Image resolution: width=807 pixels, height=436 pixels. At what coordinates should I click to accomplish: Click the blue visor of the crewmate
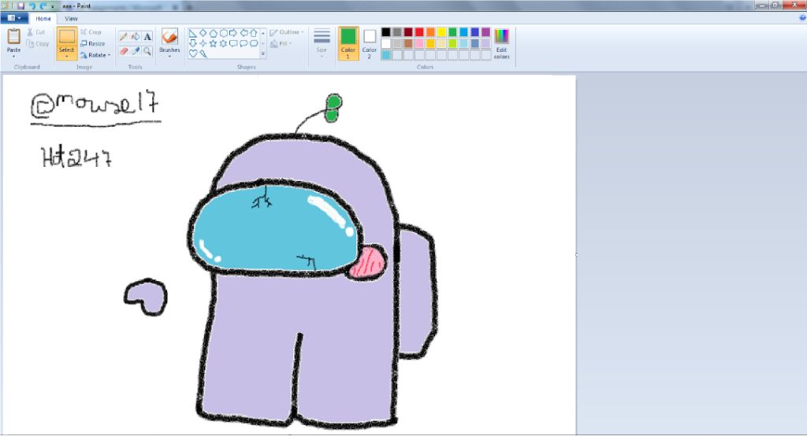(x=275, y=229)
